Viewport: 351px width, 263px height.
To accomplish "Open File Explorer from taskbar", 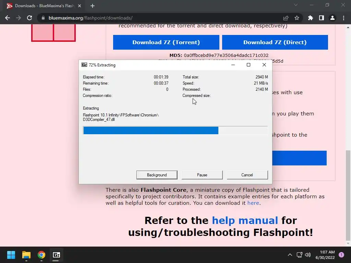I will [x=26, y=255].
